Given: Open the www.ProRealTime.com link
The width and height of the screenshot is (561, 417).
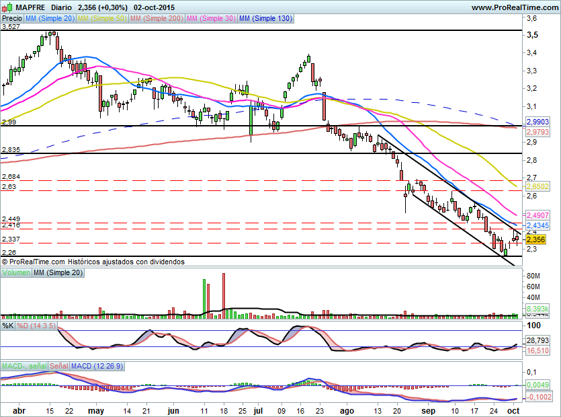Looking at the screenshot, I should coord(515,7).
